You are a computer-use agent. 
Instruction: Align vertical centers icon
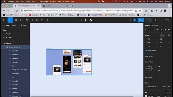[x=161, y=29]
